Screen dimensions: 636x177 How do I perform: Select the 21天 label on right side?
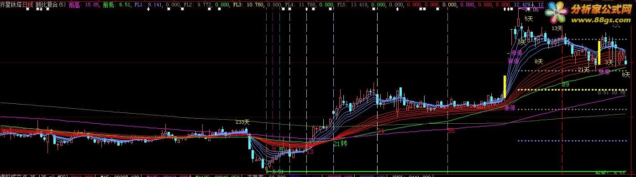pos(583,70)
